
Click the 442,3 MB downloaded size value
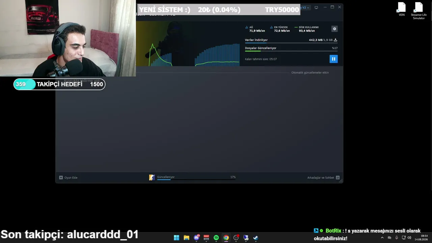click(316, 40)
